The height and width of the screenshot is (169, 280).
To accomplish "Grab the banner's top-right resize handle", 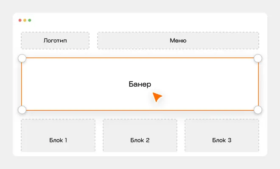I will 258,58.
